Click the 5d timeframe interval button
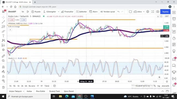The width and height of the screenshot is (177, 99). point(23,12)
